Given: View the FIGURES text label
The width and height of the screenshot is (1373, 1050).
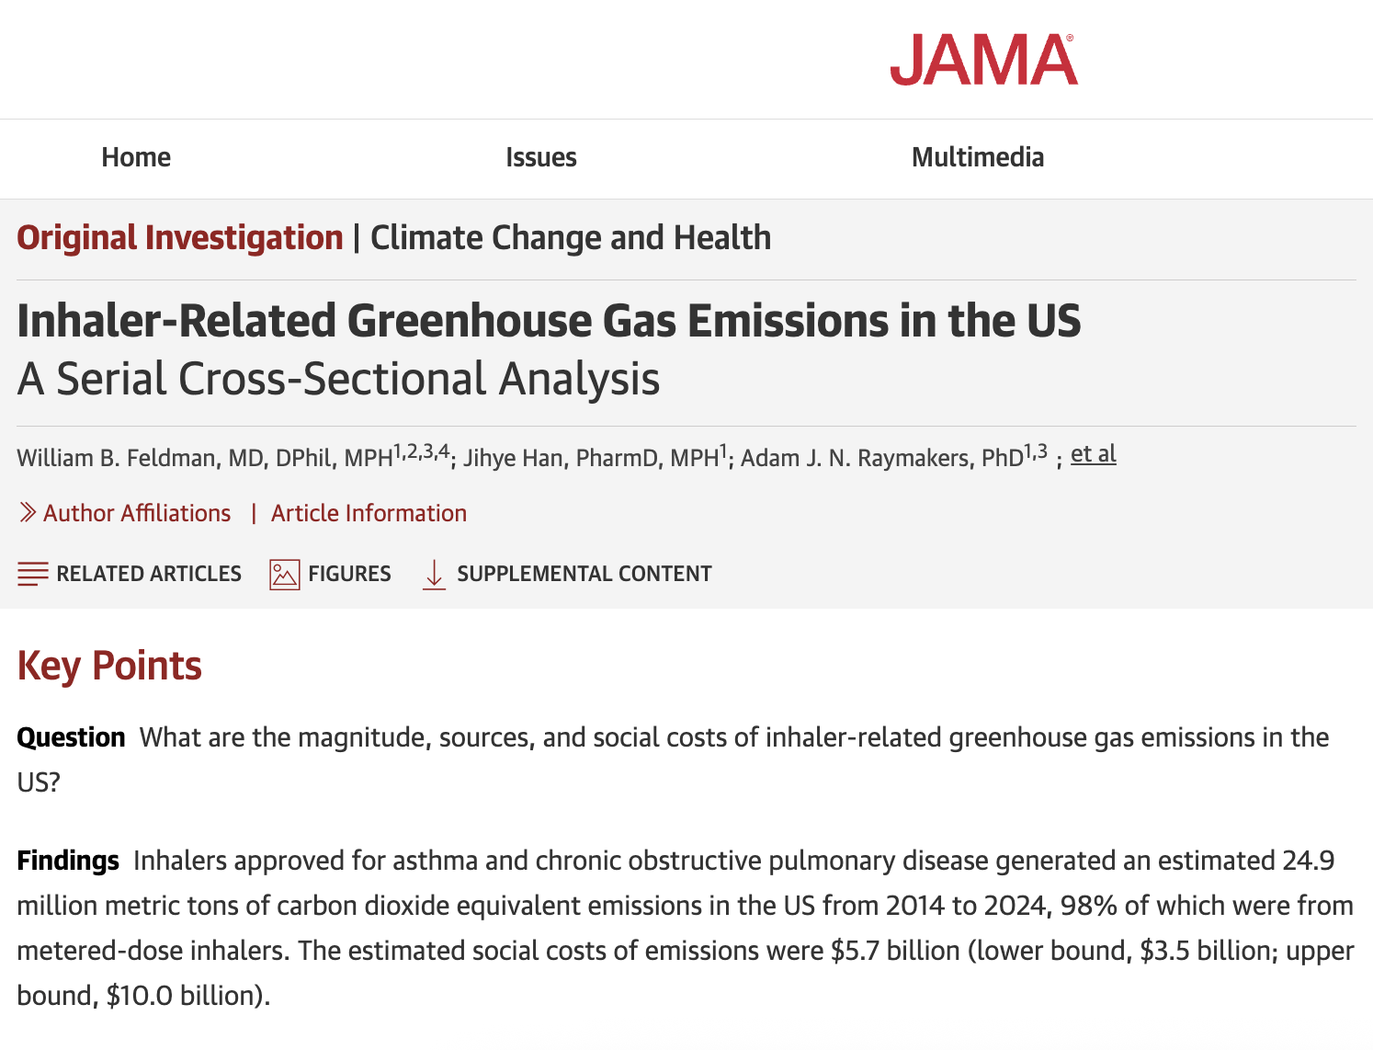Looking at the screenshot, I should tap(349, 574).
